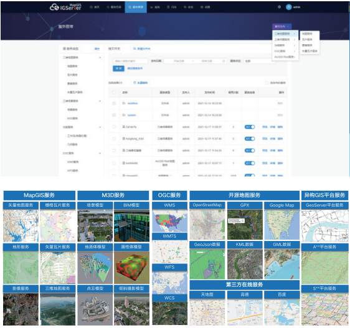Select 工作流(地理处理) in the sidebar tree
The width and height of the screenshot is (350, 328).
[77, 136]
